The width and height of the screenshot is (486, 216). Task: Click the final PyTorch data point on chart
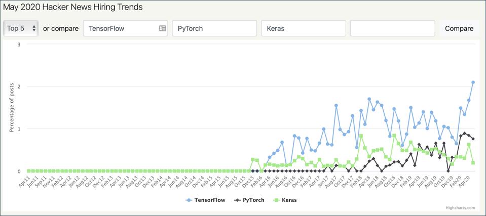(473, 139)
